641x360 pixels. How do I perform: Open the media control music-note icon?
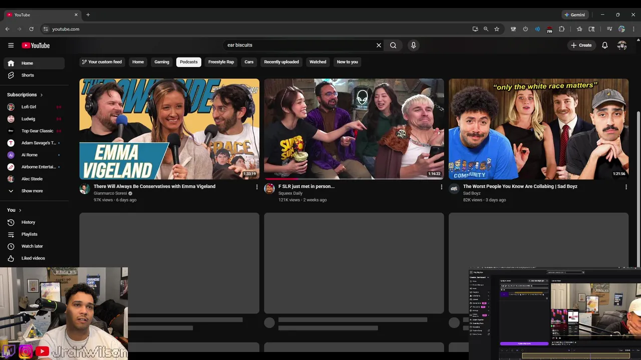tap(609, 29)
